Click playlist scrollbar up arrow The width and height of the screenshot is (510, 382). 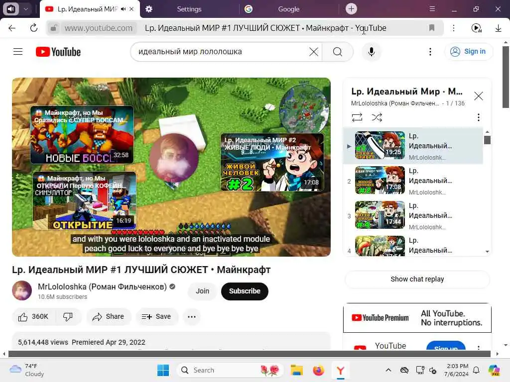[487, 132]
